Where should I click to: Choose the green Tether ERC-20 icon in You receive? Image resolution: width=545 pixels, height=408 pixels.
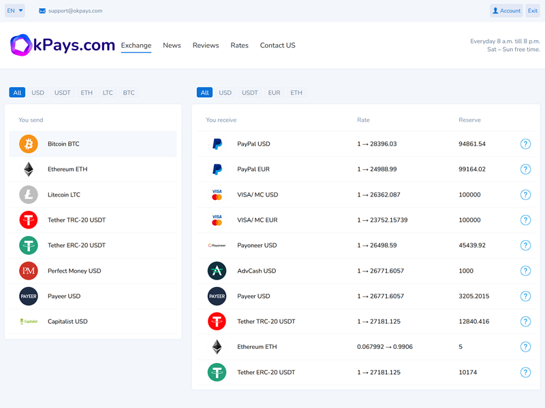pos(217,372)
